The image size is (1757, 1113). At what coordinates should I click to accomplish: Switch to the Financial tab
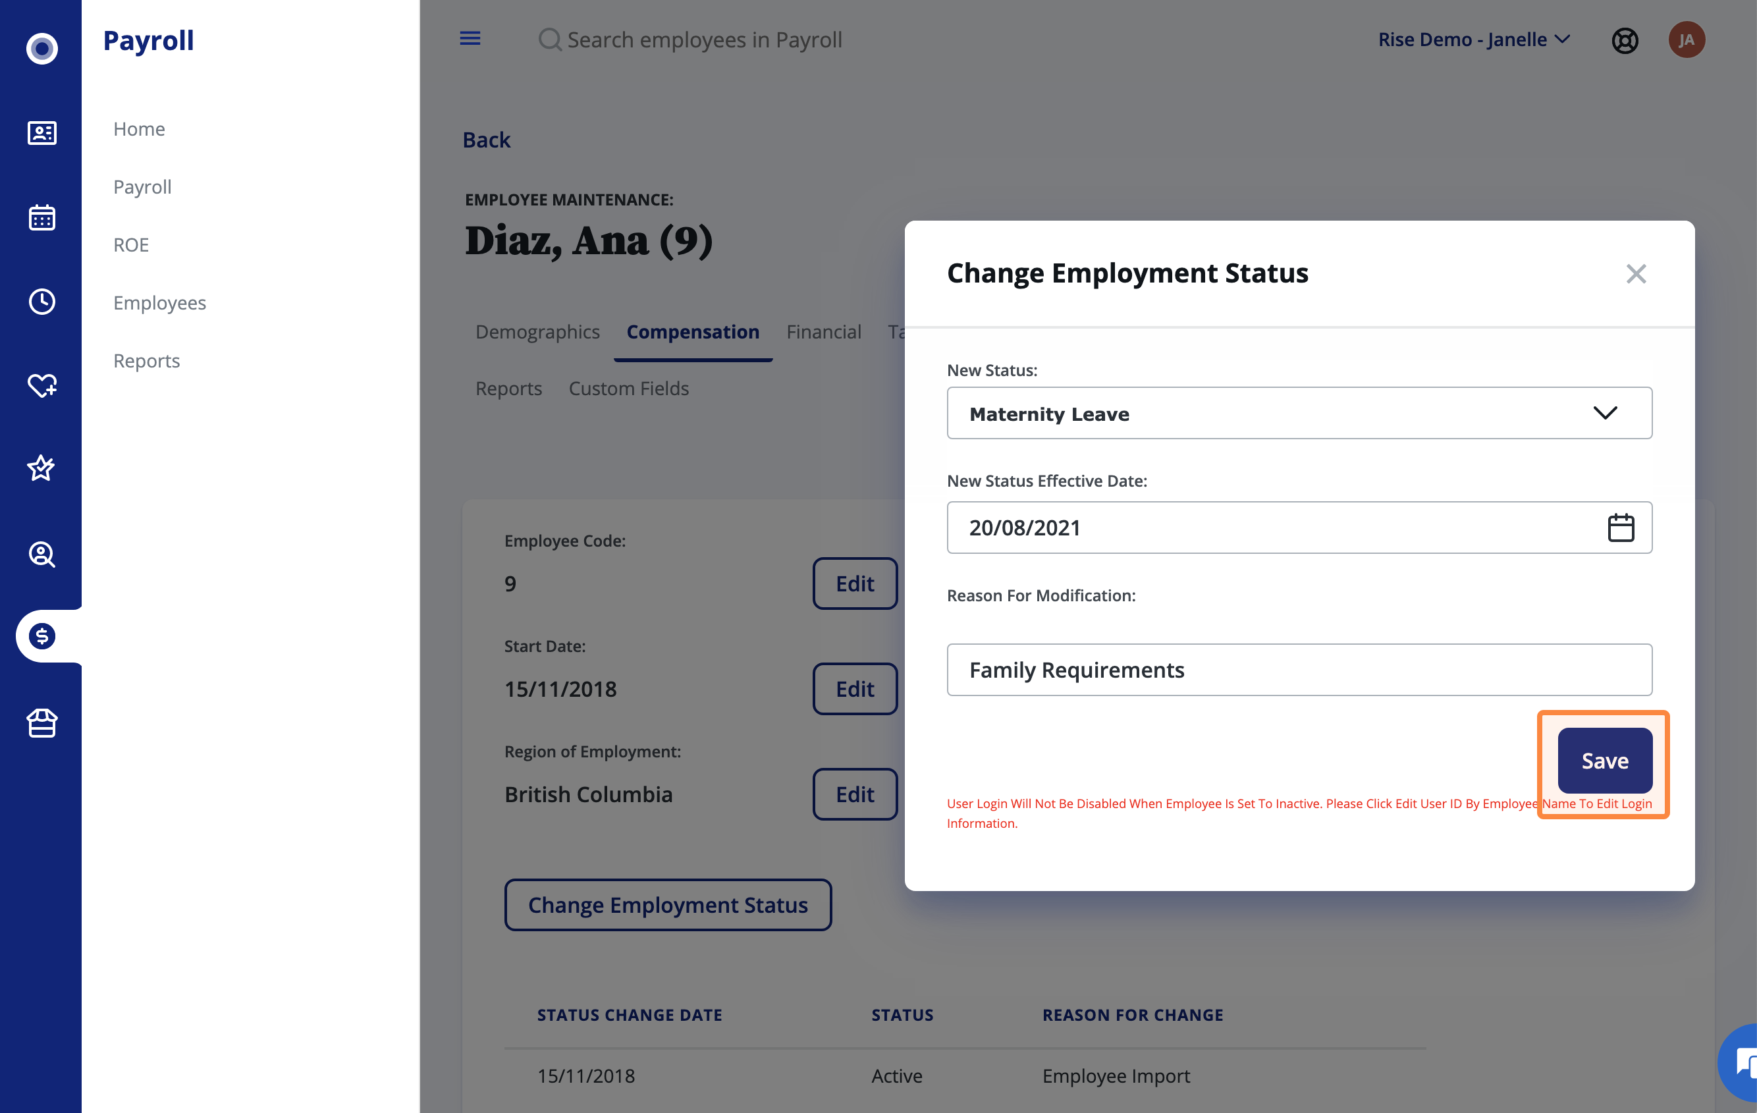coord(823,331)
